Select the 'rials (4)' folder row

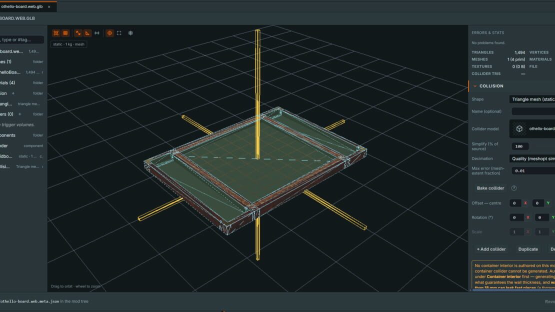[x=22, y=83]
